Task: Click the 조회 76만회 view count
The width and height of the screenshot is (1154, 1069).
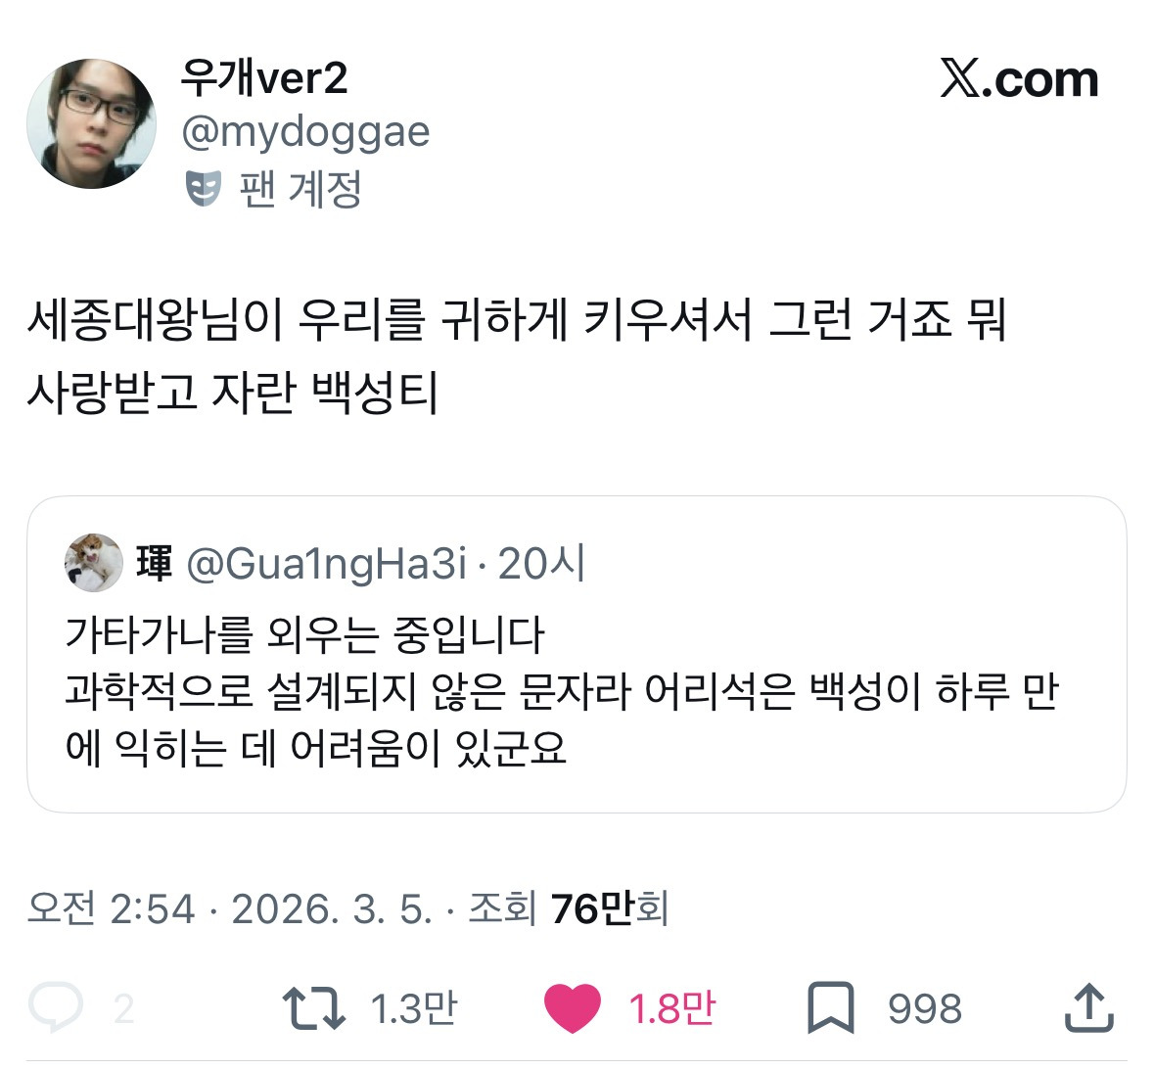Action: point(569,908)
